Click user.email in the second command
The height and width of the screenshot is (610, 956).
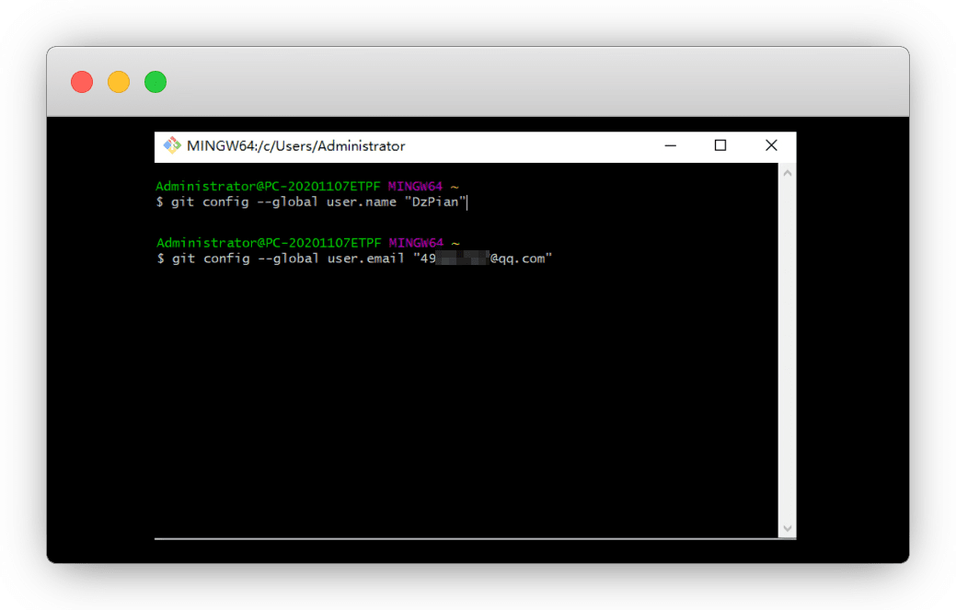pyautogui.click(x=365, y=259)
